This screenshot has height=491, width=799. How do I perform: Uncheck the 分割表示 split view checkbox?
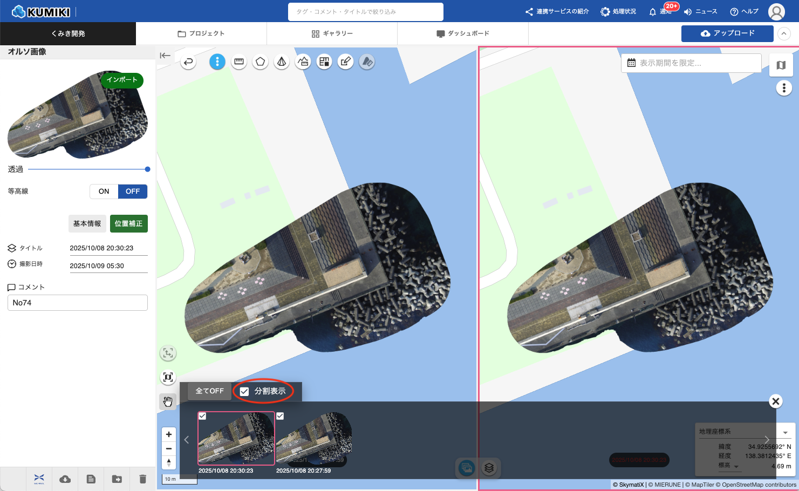click(244, 391)
